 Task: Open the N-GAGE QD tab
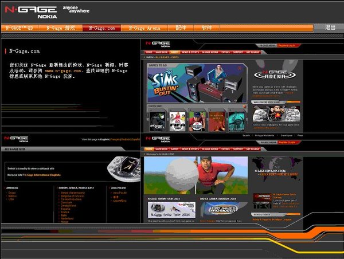click(x=20, y=28)
